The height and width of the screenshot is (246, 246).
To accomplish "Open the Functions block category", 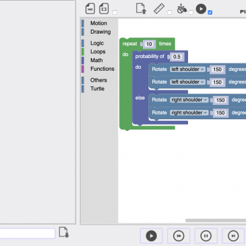I will coord(102,69).
